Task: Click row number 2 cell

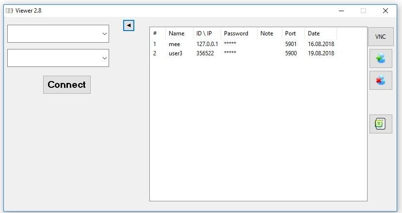Action: pos(155,53)
